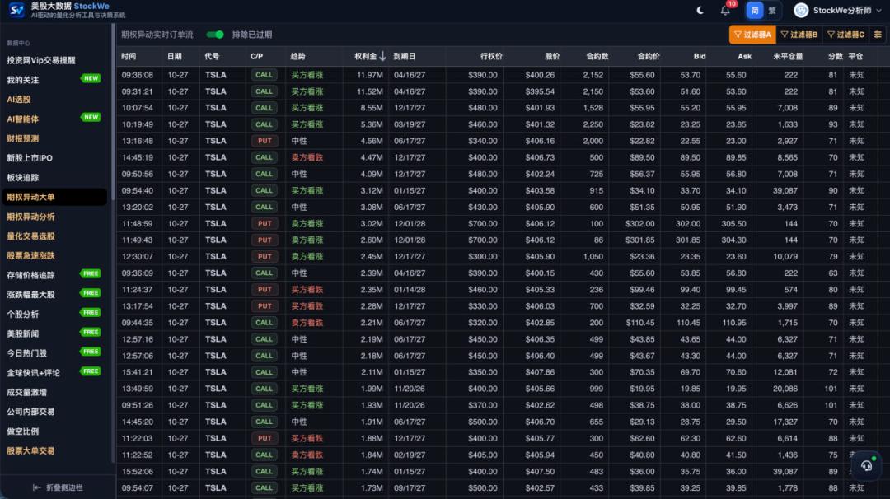Open the notification bell
The height and width of the screenshot is (499, 890).
pyautogui.click(x=725, y=10)
